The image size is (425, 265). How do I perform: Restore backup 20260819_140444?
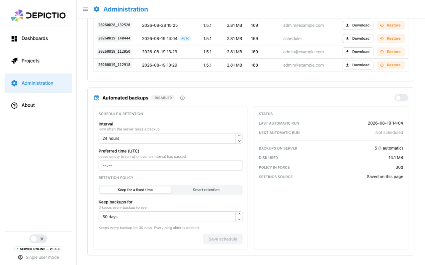[391, 38]
